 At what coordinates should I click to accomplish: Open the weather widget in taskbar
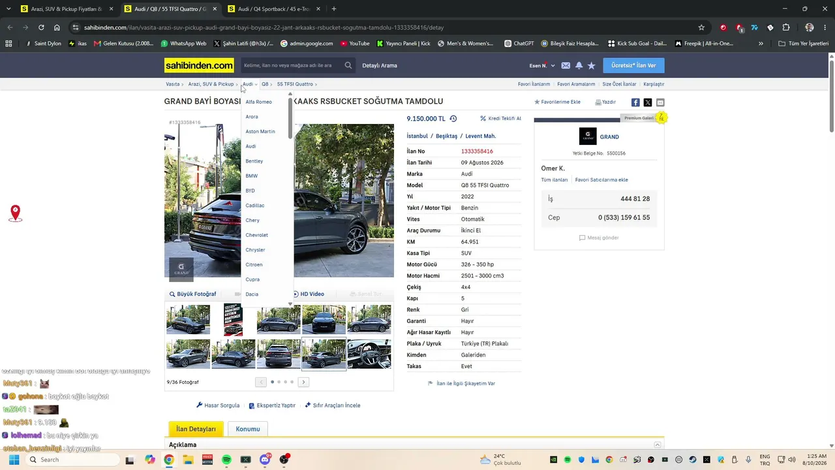click(x=500, y=460)
